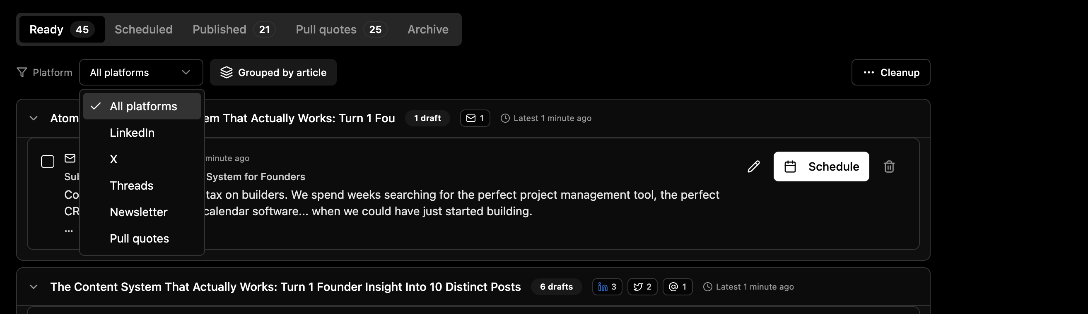Open the Archive tab
The image size is (1088, 314).
pos(428,29)
